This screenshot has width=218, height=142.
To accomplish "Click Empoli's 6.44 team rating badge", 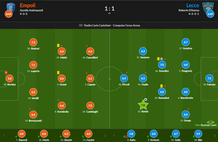I will (8, 15).
